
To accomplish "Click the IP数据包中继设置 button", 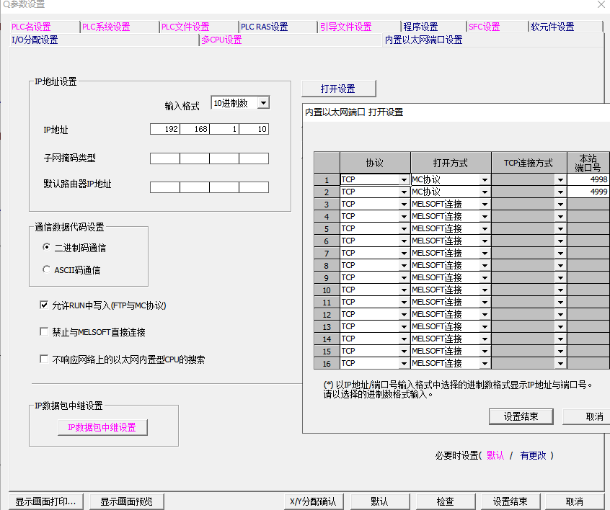I will click(x=102, y=427).
